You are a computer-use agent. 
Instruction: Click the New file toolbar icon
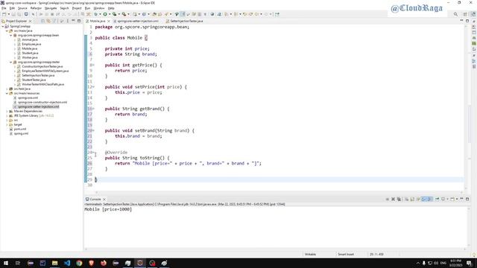click(x=4, y=14)
